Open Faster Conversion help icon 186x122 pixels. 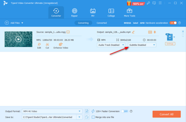tap(131, 111)
